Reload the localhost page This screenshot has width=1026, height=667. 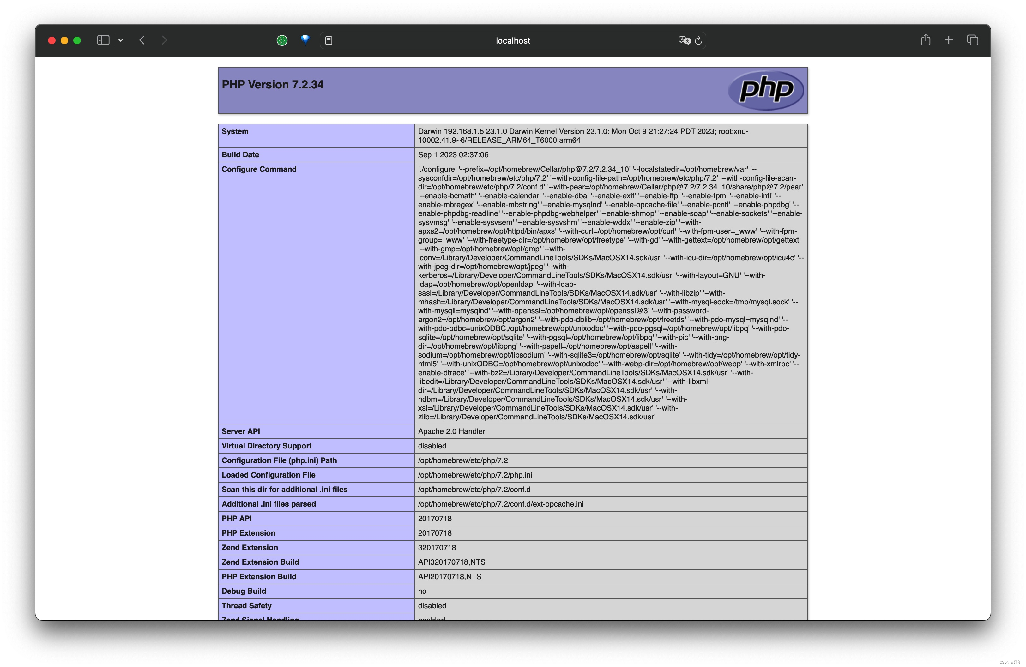coord(699,40)
